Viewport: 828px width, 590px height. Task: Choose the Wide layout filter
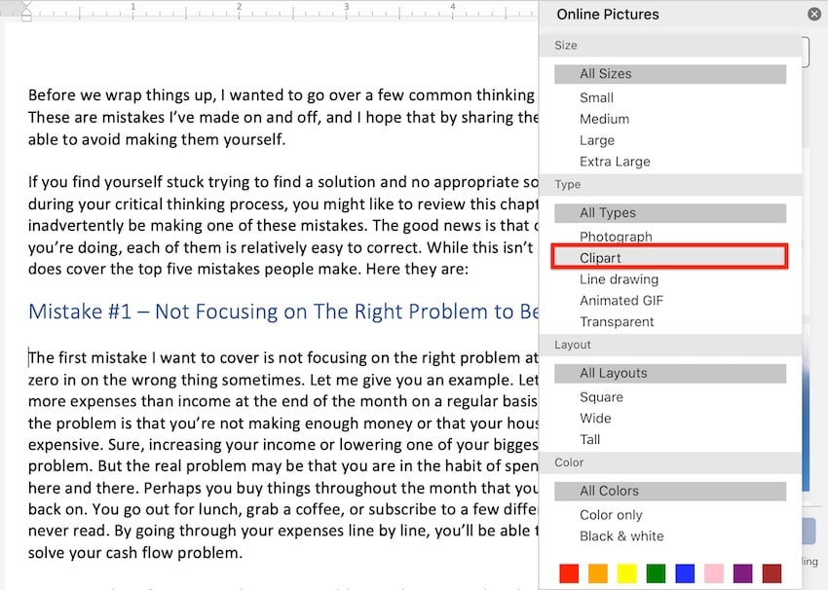595,419
